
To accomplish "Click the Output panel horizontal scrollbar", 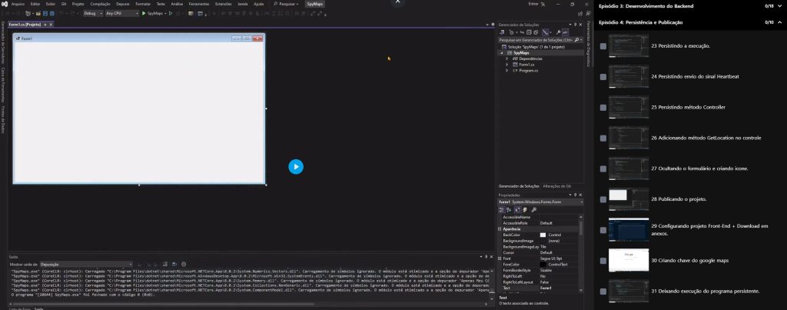I will click(163, 304).
